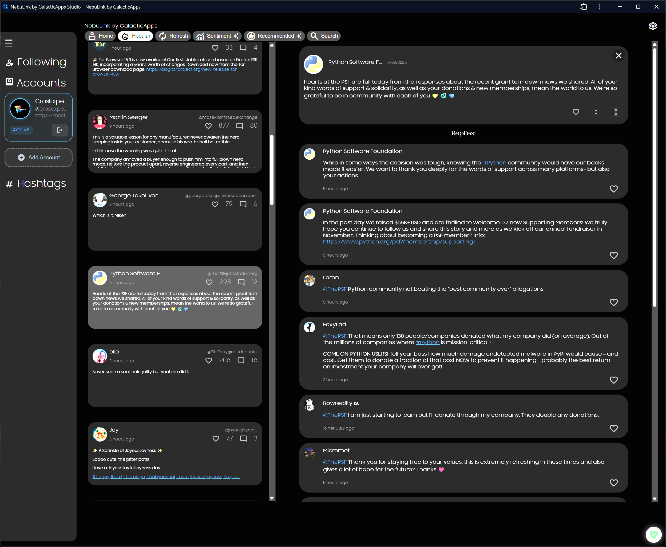Close the Python Software Foundation post detail
Image resolution: width=666 pixels, height=547 pixels.
619,56
